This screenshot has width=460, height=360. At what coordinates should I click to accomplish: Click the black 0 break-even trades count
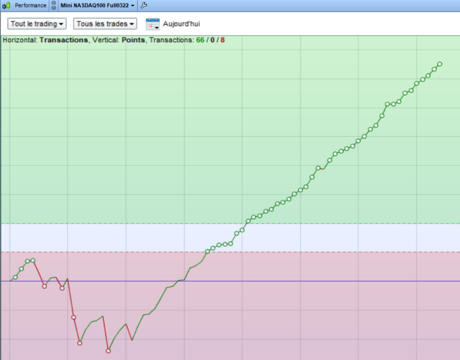coord(212,40)
